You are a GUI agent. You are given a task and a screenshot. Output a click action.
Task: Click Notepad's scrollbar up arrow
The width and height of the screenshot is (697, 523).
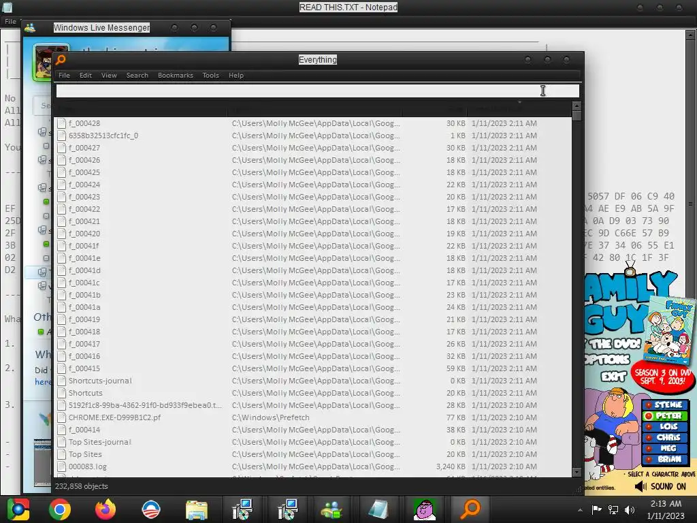click(x=690, y=35)
